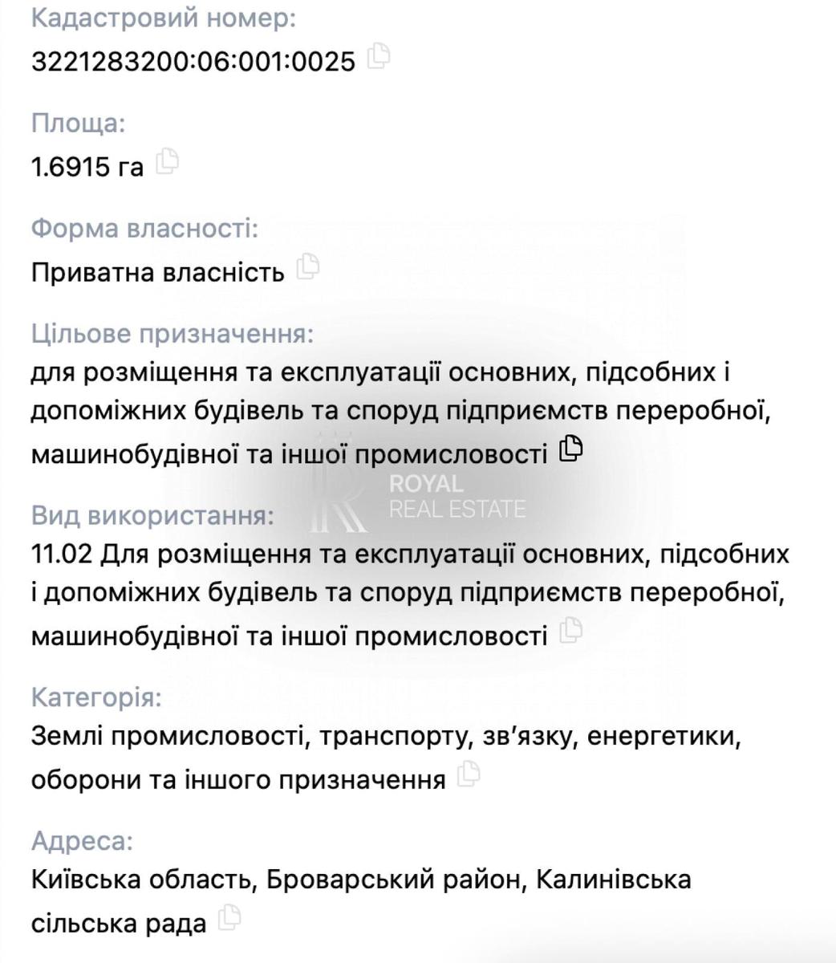Select the cadastral number text 3221283200:06:001:0025
Image resolution: width=836 pixels, height=963 pixels.
193,61
